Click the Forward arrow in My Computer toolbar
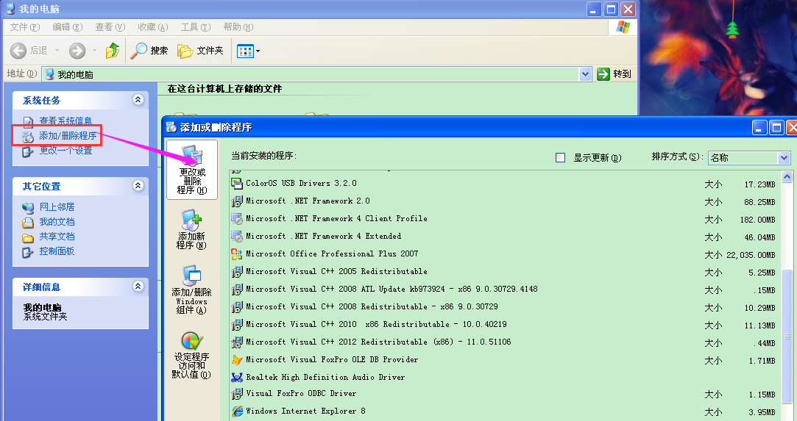This screenshot has height=421, width=797. tap(77, 51)
